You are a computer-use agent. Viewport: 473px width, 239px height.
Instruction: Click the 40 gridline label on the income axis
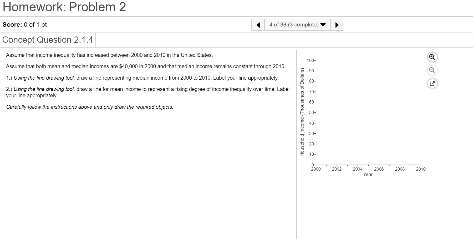pos(312,123)
